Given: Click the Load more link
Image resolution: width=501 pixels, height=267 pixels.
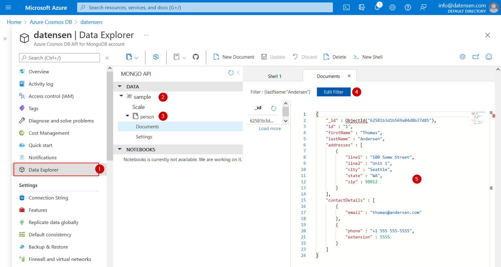Looking at the screenshot, I should (x=269, y=128).
